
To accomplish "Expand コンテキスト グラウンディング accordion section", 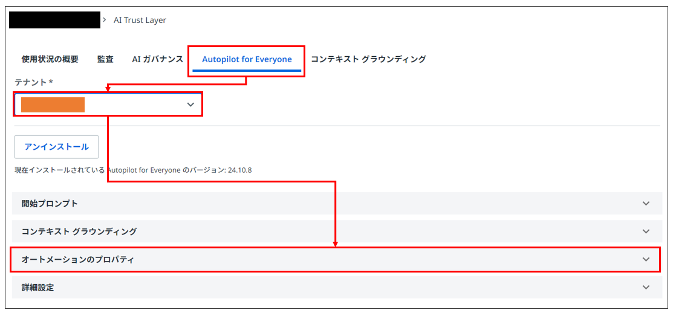I will click(337, 231).
